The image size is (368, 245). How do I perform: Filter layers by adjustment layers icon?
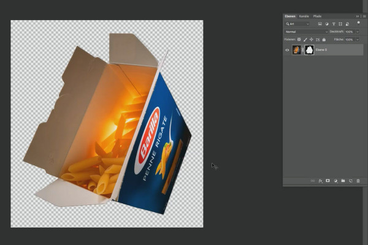[327, 24]
